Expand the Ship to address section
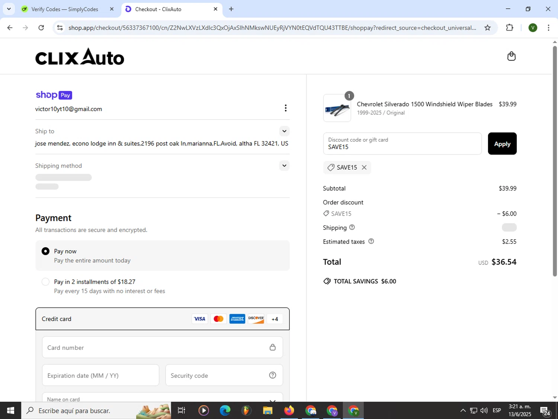 click(284, 131)
